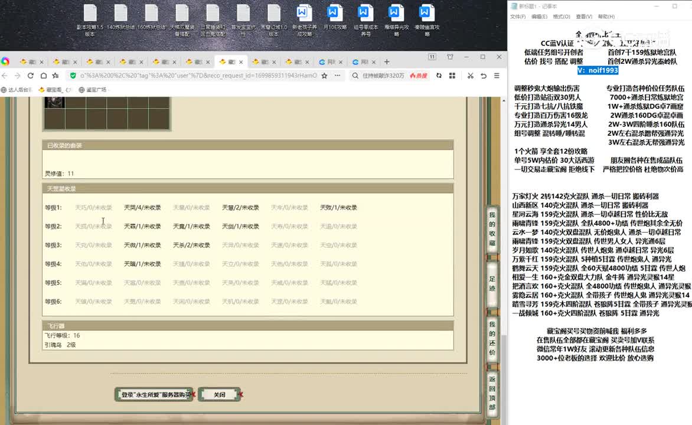Open WPS document 雁塔异光攻略
Image resolution: width=692 pixels, height=425 pixels.
396,20
